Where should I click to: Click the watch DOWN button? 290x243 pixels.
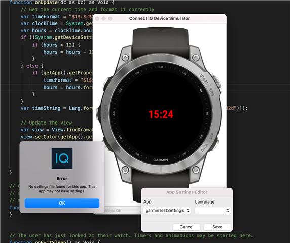coord(108,145)
